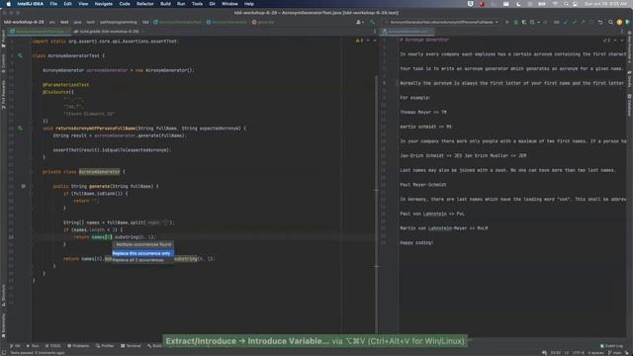The width and height of the screenshot is (633, 356).
Task: Open the Run tool window button
Action: pos(33,346)
